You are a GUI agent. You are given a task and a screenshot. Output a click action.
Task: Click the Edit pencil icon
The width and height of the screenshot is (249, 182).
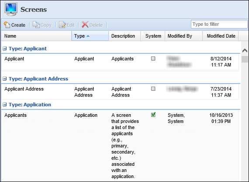62,24
